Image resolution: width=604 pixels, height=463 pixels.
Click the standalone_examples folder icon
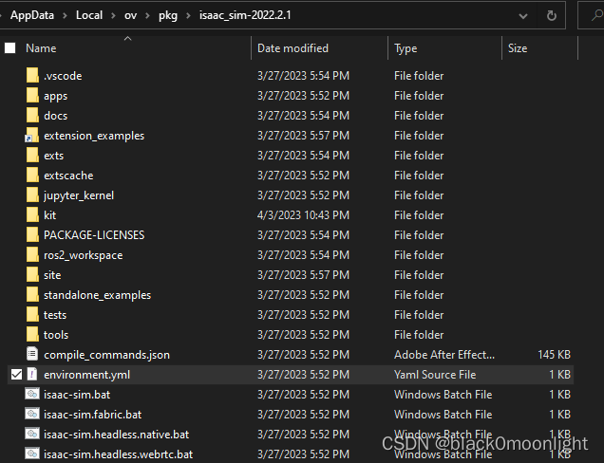coord(32,295)
